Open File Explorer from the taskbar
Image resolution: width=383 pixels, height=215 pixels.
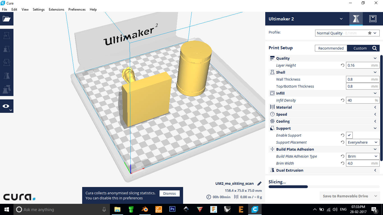click(x=117, y=209)
